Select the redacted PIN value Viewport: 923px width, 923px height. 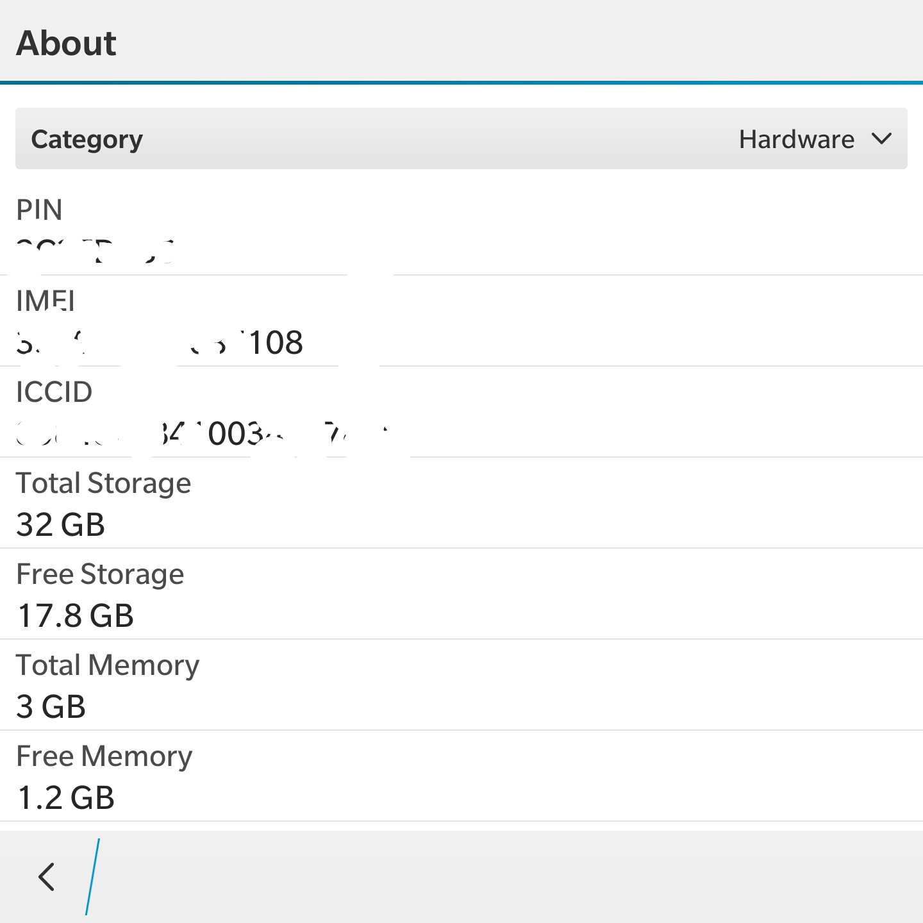95,251
